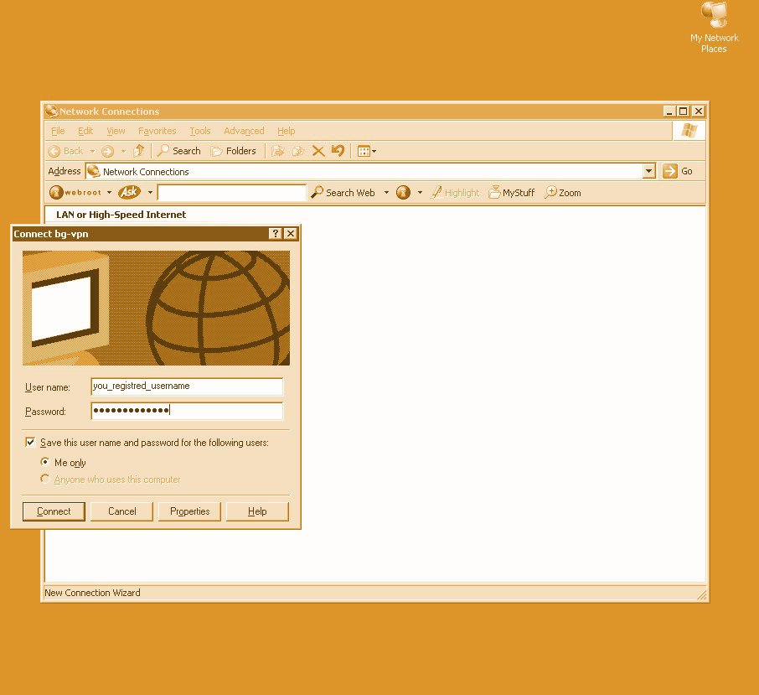Screen dimensions: 759x695
Task: Expand the Search Web dropdown arrow
Action: coord(386,193)
